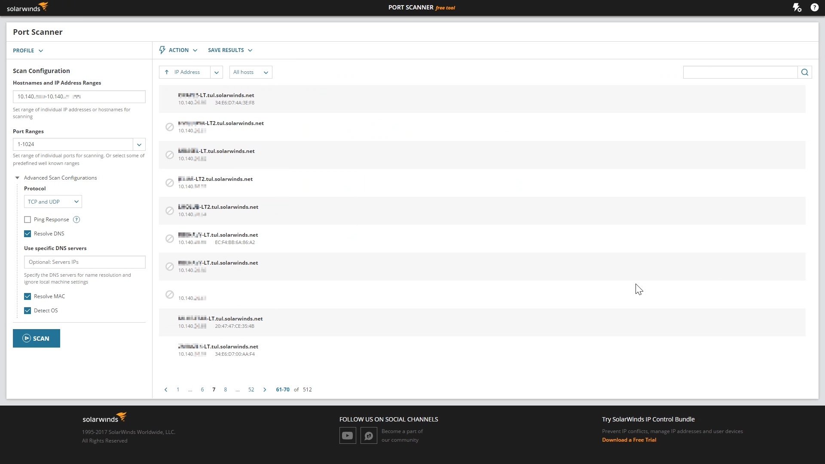Toggle the Ping Response checkbox
The width and height of the screenshot is (825, 464).
[27, 219]
